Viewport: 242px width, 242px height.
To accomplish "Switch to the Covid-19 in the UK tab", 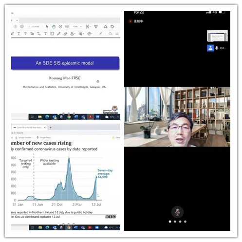I will (x=29, y=128).
